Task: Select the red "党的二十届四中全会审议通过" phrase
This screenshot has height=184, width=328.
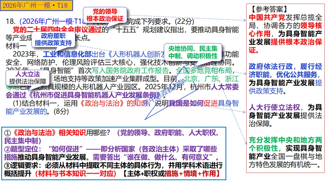Action: click(57, 30)
